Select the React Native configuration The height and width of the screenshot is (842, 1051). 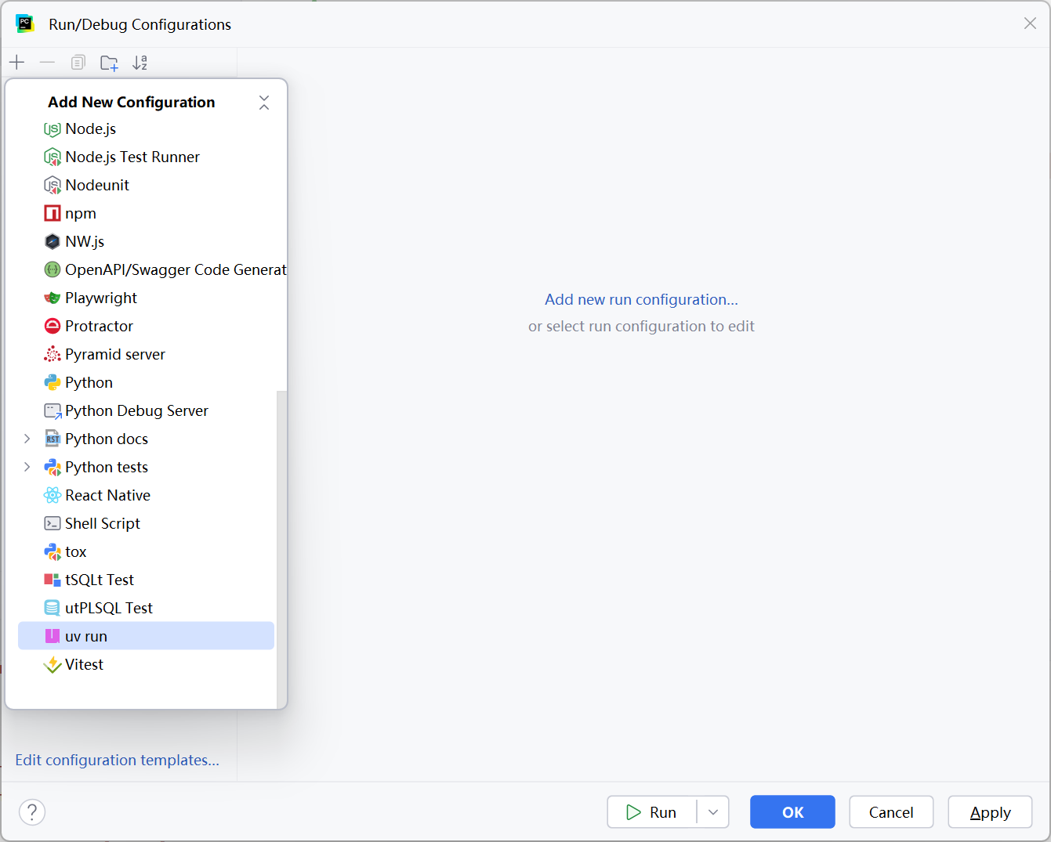click(x=107, y=495)
